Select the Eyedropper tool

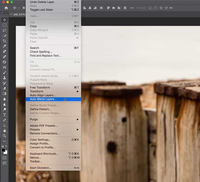4,46
